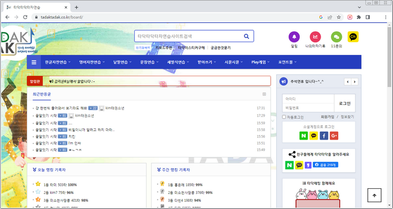This screenshot has height=209, width=393.
Task: Click the 로그인 button
Action: (345, 103)
